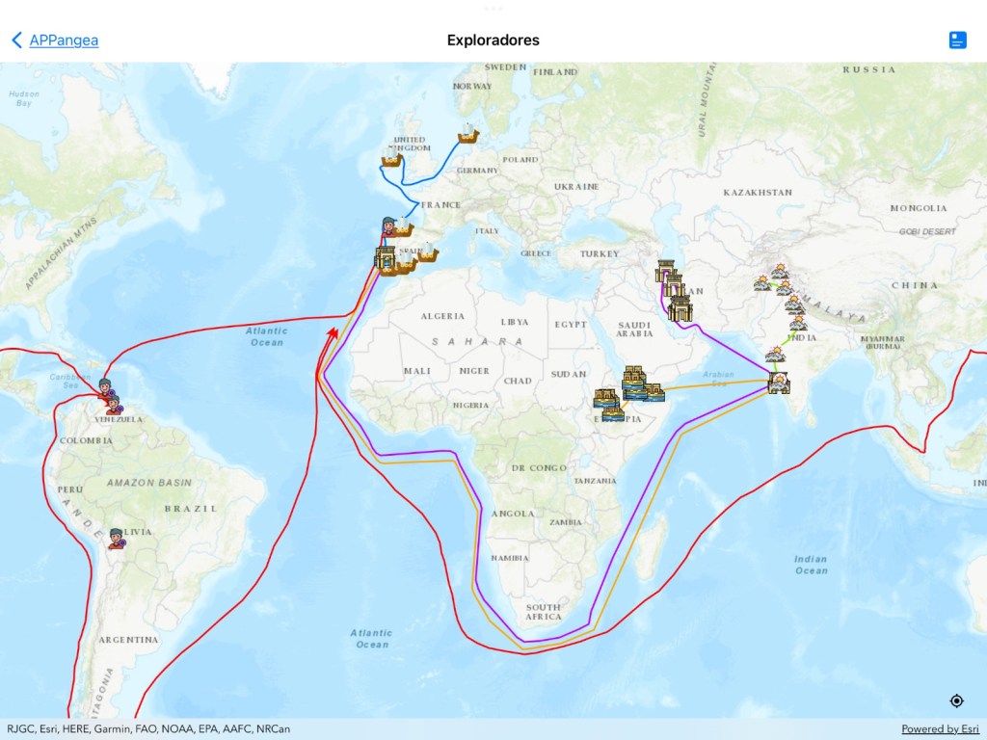Tap the largest arch gate by Persian Gulf
This screenshot has height=740, width=987.
[680, 308]
